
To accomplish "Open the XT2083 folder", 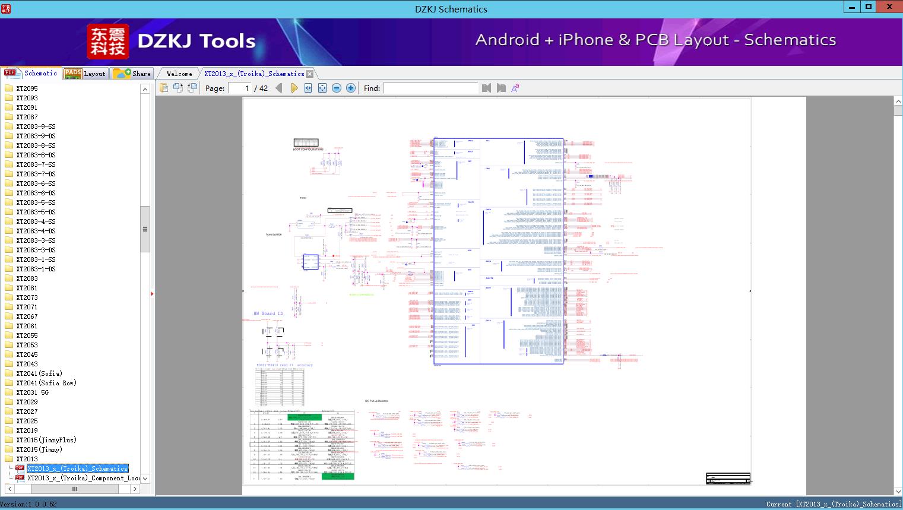I will click(27, 278).
